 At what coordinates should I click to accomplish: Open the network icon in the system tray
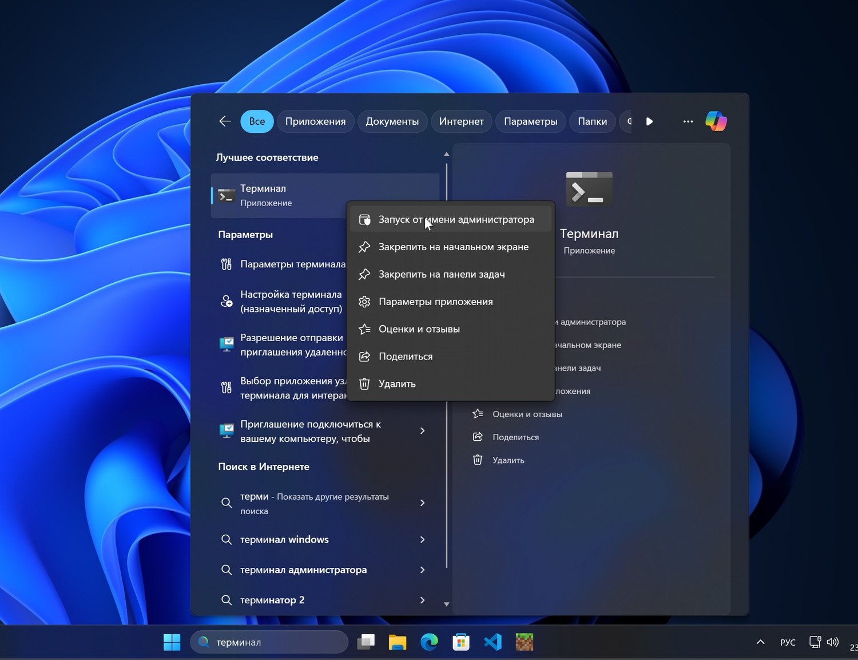[815, 642]
